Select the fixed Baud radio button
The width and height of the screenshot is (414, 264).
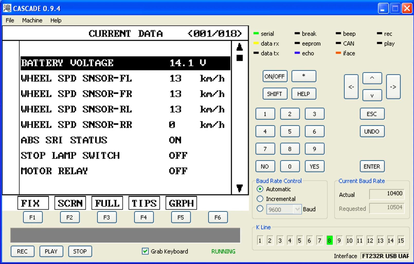coord(260,208)
